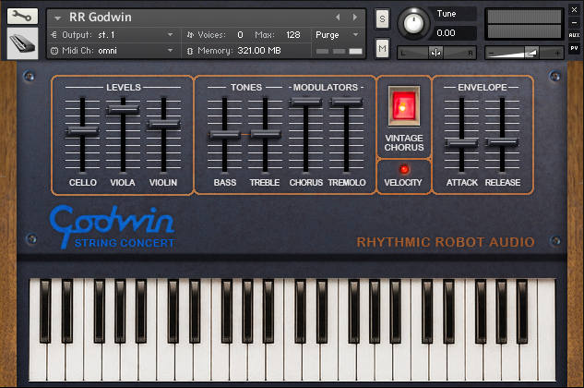Close the instrument with X button
Viewport: 584px width, 388px height.
pos(574,10)
